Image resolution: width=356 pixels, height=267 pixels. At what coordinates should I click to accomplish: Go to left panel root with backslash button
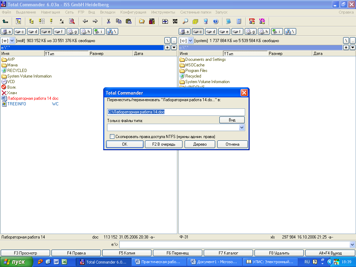(167, 41)
